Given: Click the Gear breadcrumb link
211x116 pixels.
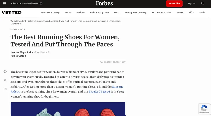Looking at the screenshot, I should pyautogui.click(x=22, y=30).
